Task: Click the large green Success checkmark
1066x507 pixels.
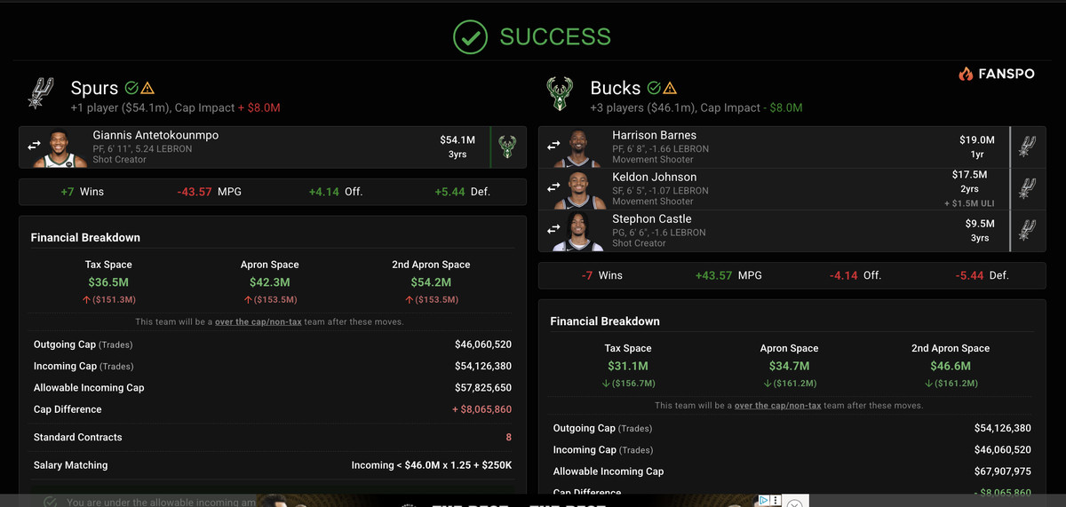Action: click(x=470, y=36)
